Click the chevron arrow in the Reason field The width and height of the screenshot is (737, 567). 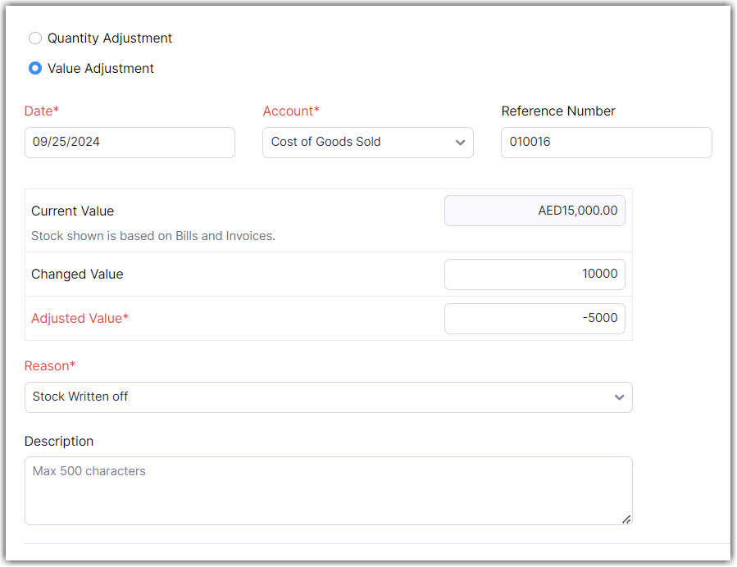[619, 397]
